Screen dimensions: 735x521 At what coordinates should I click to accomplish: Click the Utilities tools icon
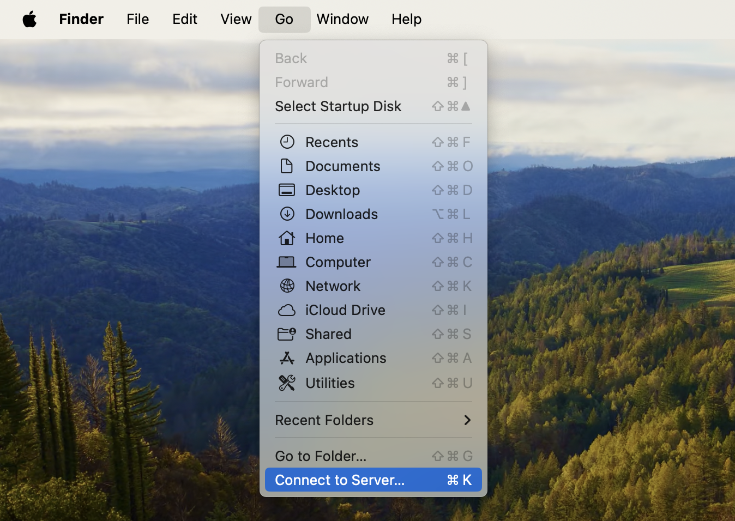point(287,383)
